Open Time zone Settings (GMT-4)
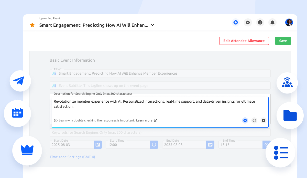This screenshot has height=178, width=307. (72, 157)
